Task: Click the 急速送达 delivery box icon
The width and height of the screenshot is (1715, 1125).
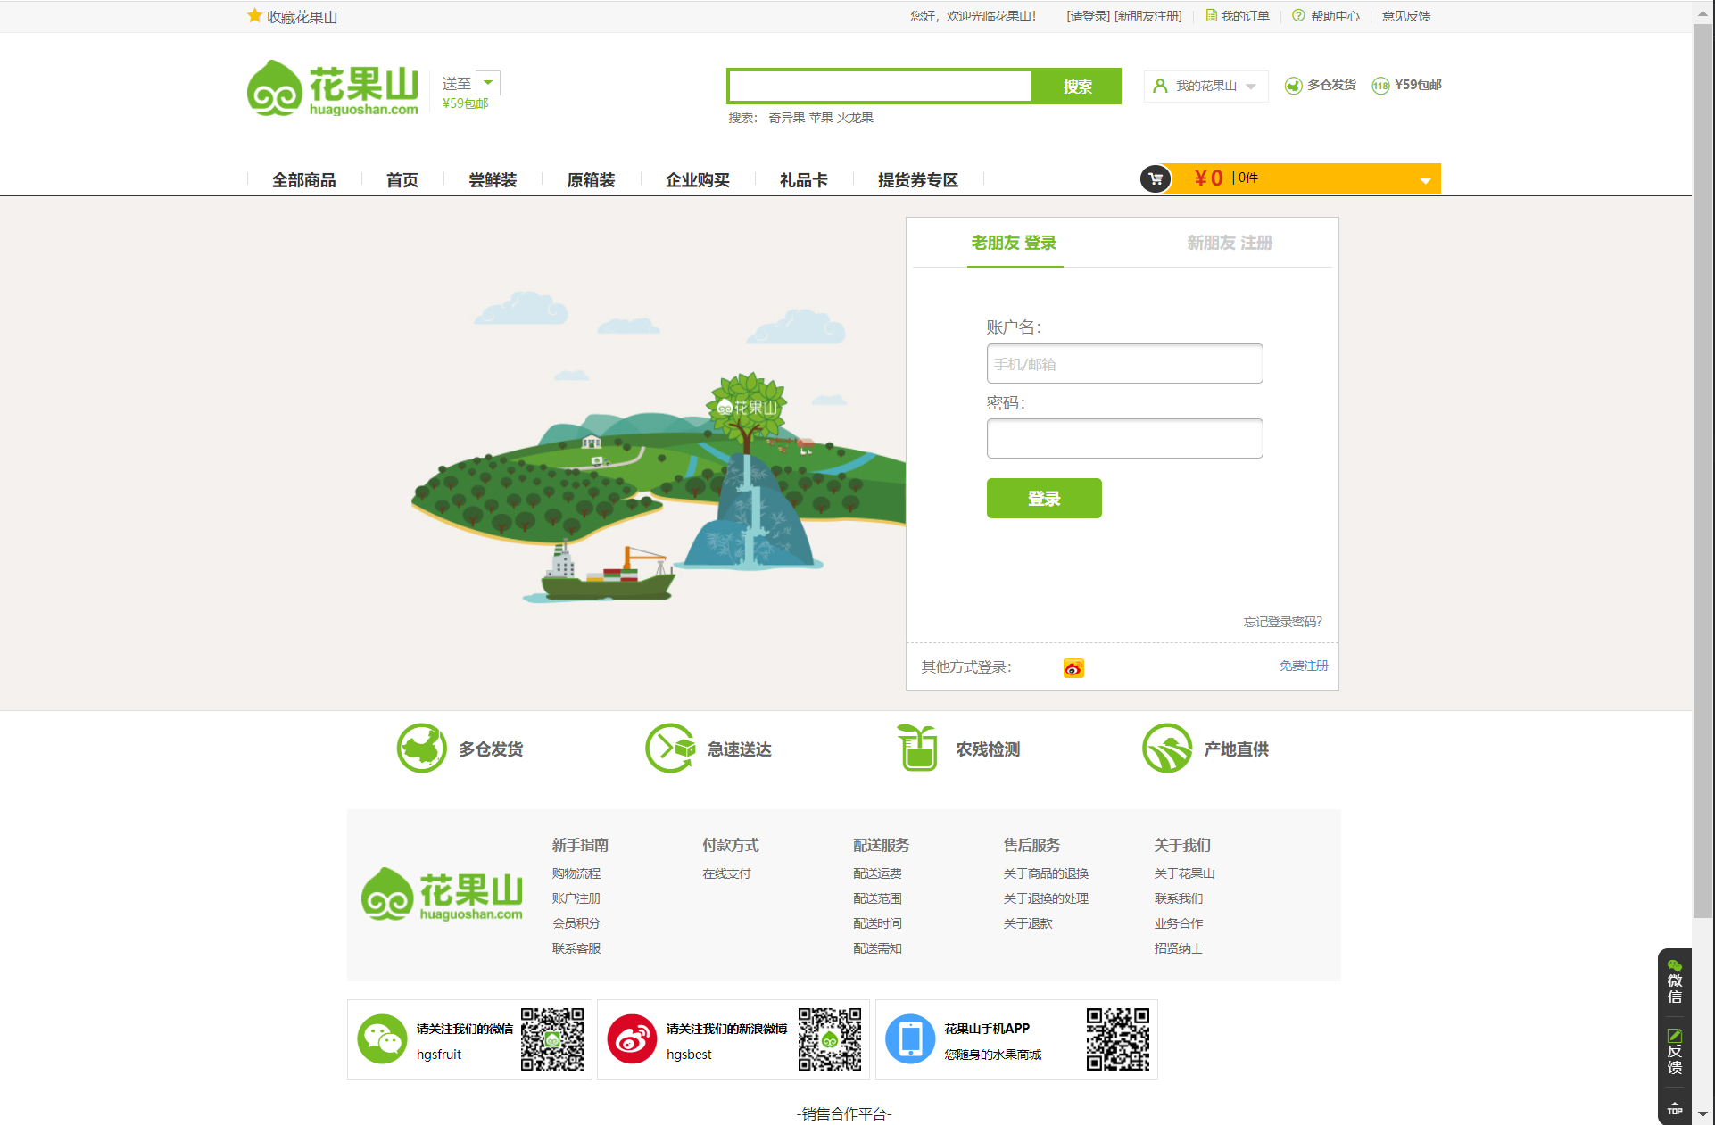Action: 670,748
